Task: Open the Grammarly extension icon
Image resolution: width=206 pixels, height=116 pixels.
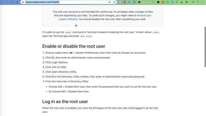Action: (168, 2)
